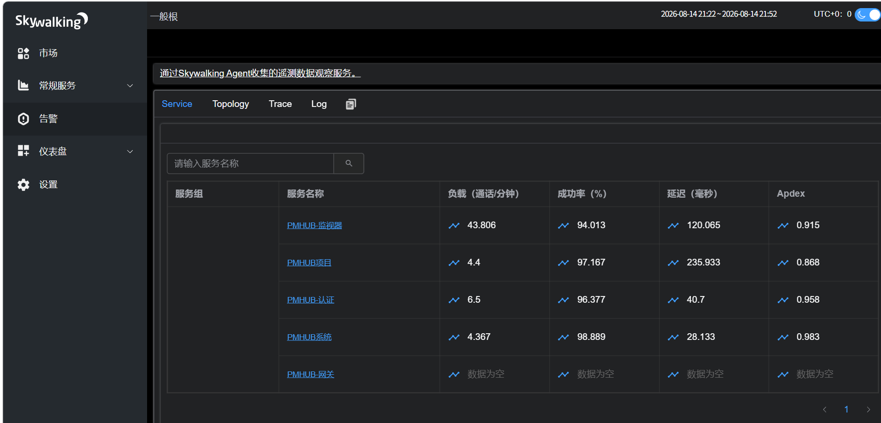Click the 请输入服务名称 search field
Screen dimensions: 881x423
coord(250,163)
